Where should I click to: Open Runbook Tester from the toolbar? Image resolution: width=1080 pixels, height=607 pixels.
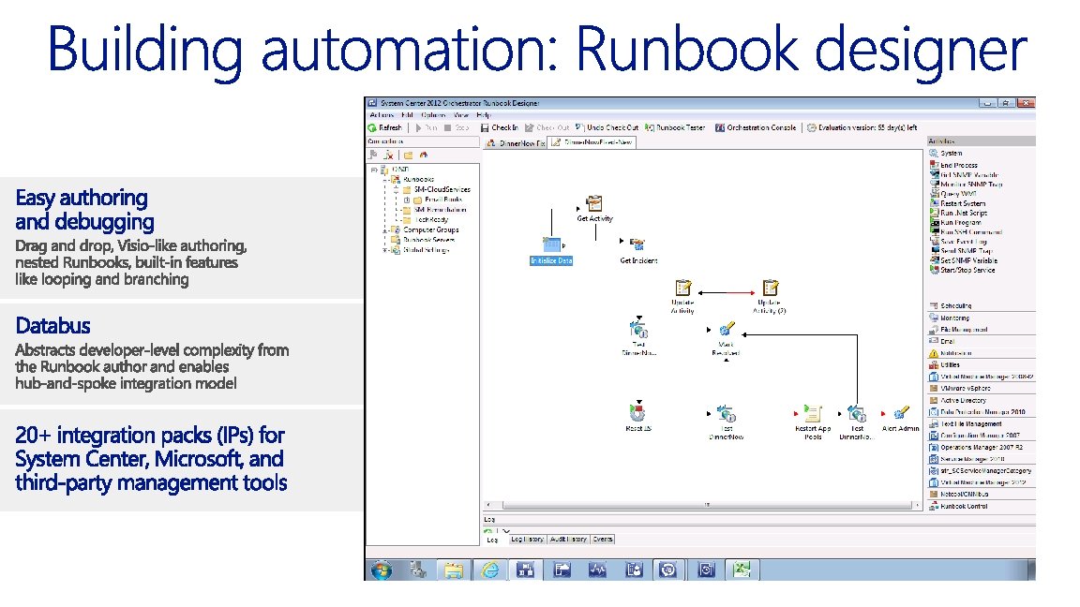tap(676, 128)
